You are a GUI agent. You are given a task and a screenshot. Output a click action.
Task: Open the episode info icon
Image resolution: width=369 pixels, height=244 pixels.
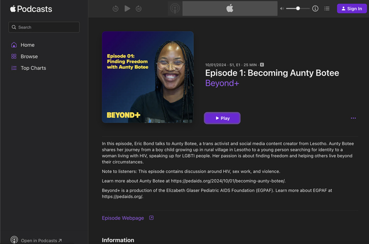315,9
